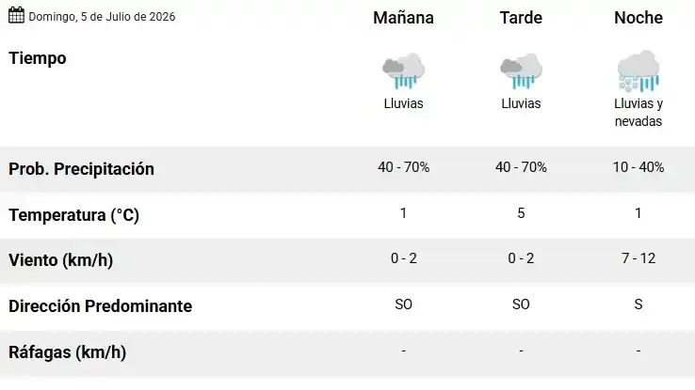Select the Tarde column header
The image size is (695, 390).
tap(521, 18)
